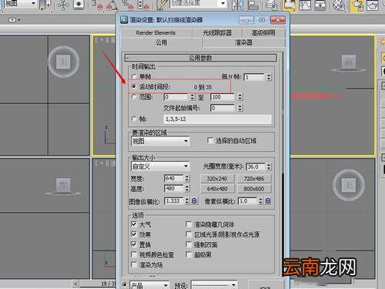Open the 要渲染的区域 dropdown showing 视图
The image size is (385, 289).
[160, 141]
